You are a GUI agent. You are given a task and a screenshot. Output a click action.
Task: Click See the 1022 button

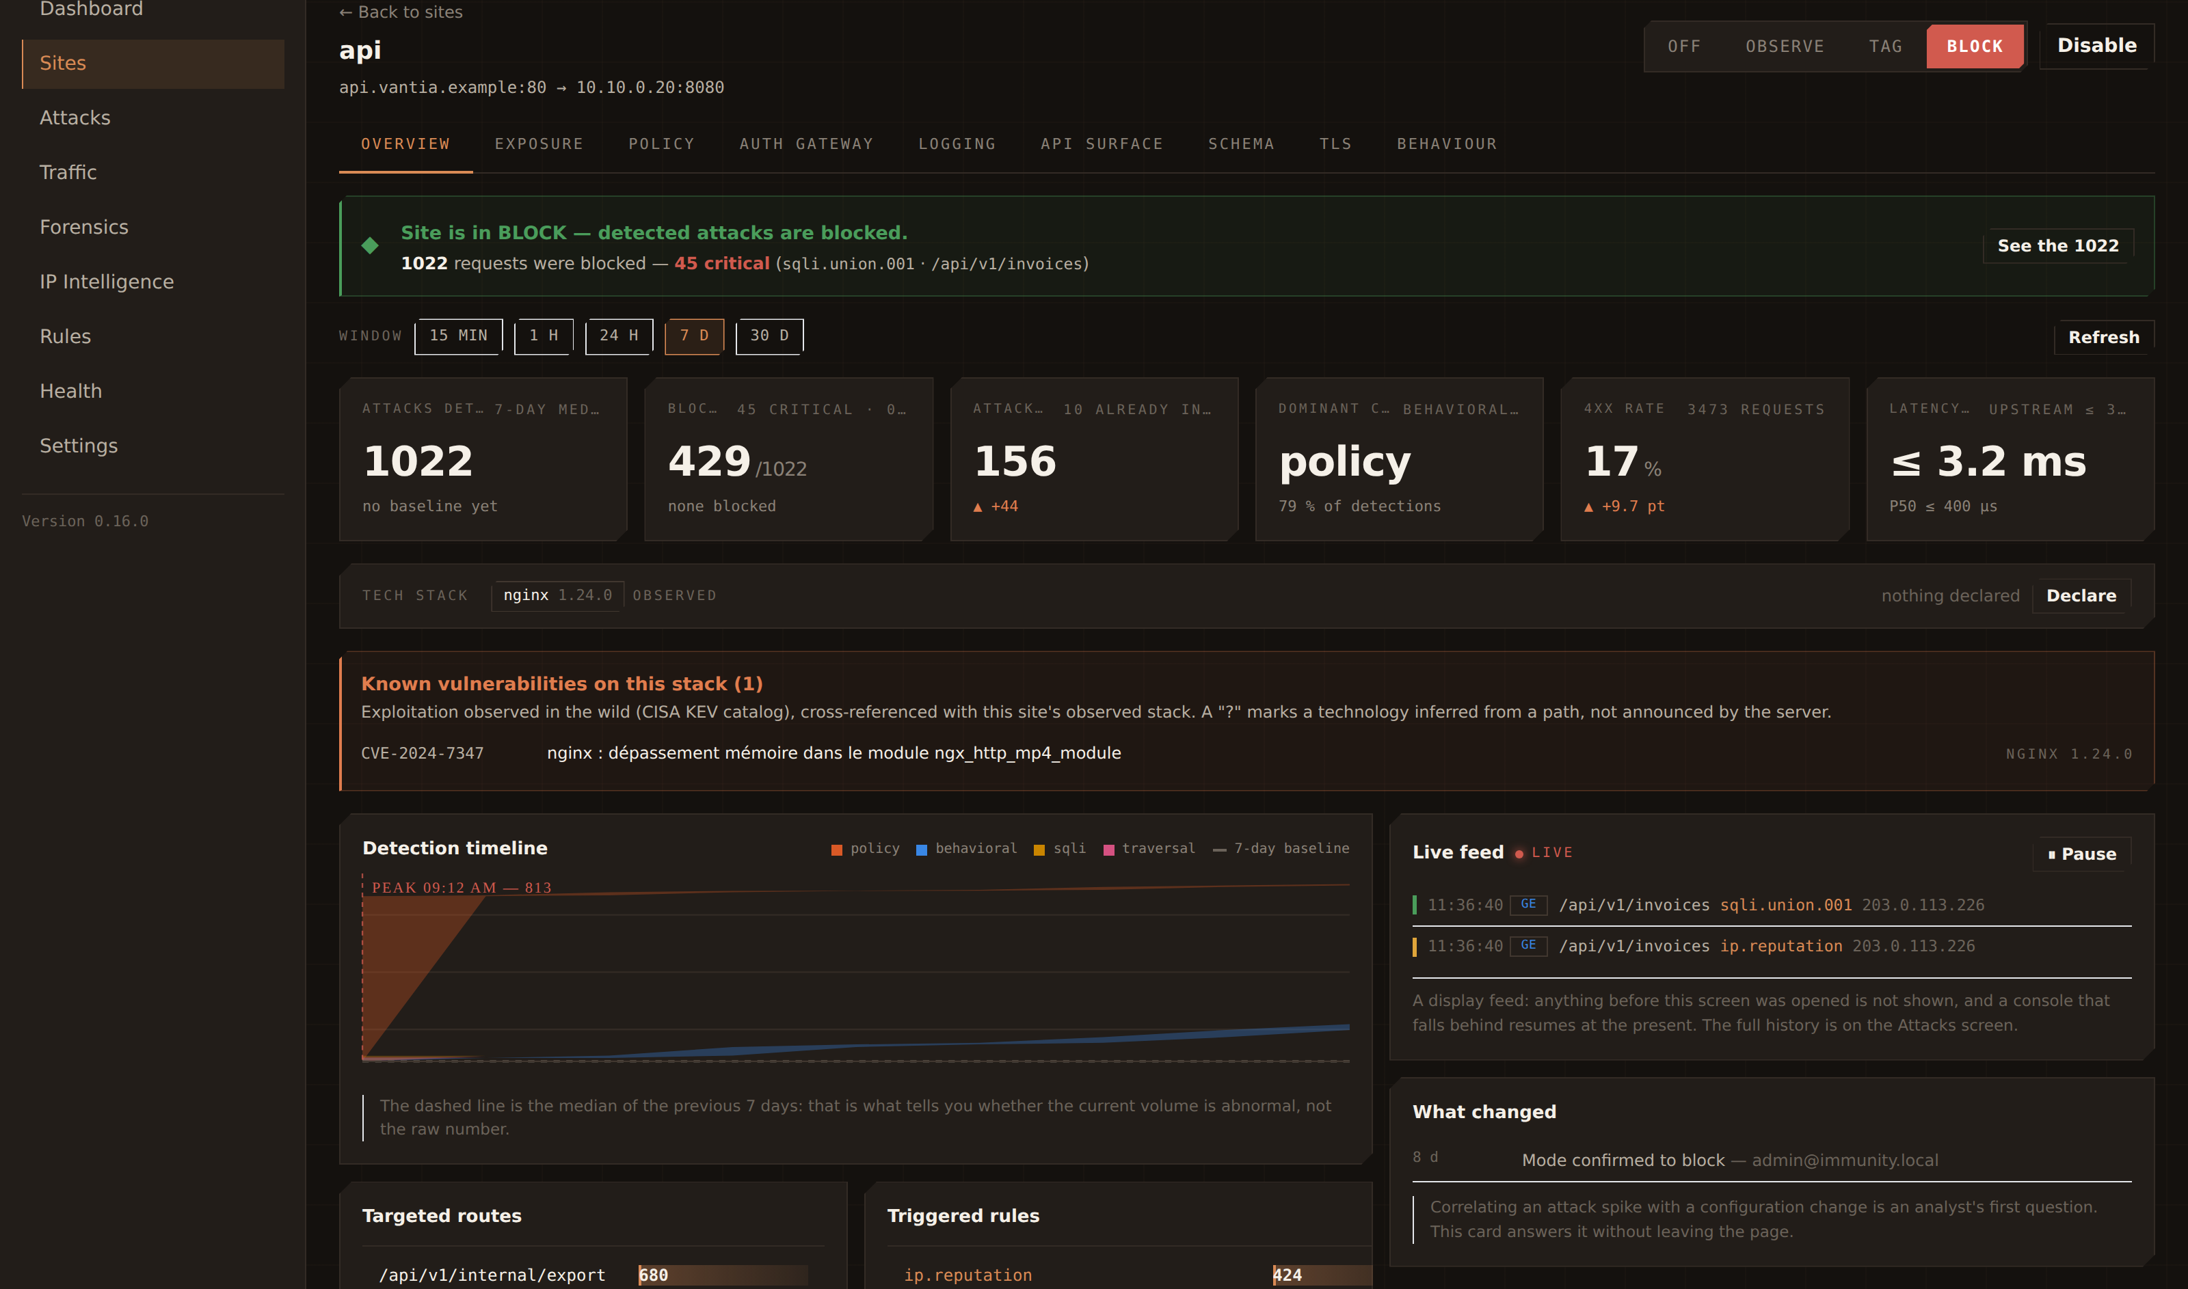(x=2057, y=246)
